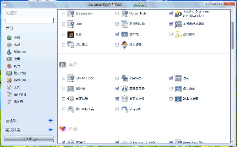
Task: Uncheck Opacity, Brightness and Saturation checkbox
Action: pyautogui.click(x=171, y=13)
